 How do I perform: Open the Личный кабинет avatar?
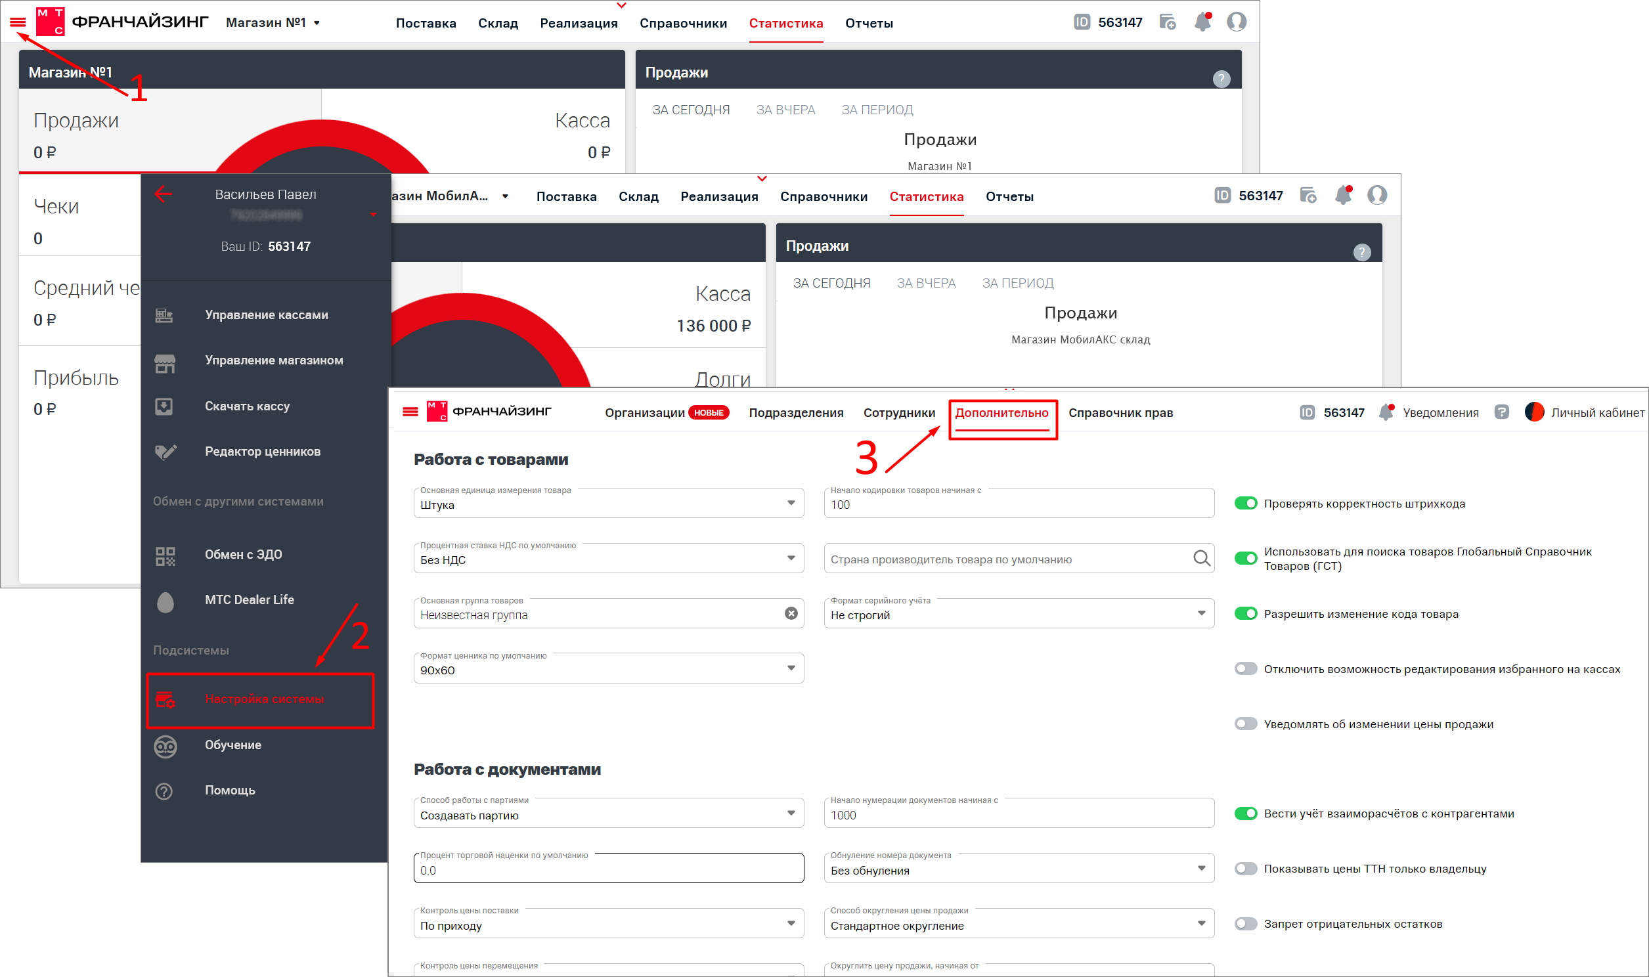[x=1534, y=412]
